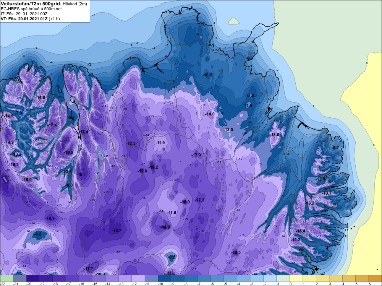Image resolution: width=382 pixels, height=286 pixels.
Task: Select the deep blue -10 legend swatch
Action: pos(164,278)
